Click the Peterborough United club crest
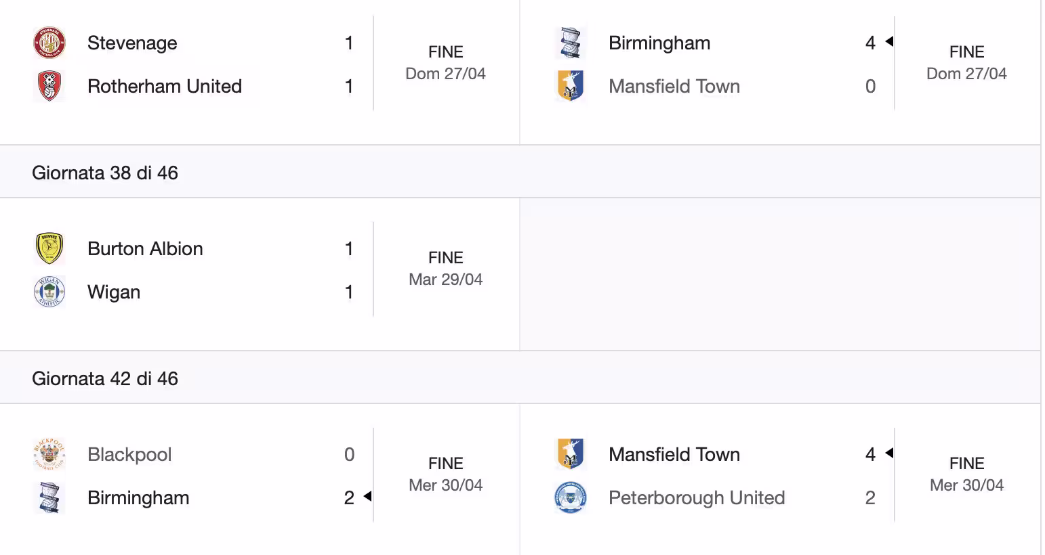The height and width of the screenshot is (555, 1045). 571,497
